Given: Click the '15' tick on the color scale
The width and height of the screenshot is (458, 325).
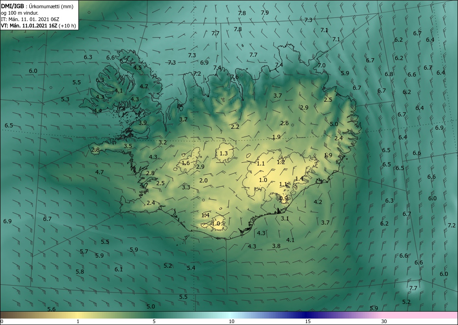Looking at the screenshot, I should coord(308,321).
